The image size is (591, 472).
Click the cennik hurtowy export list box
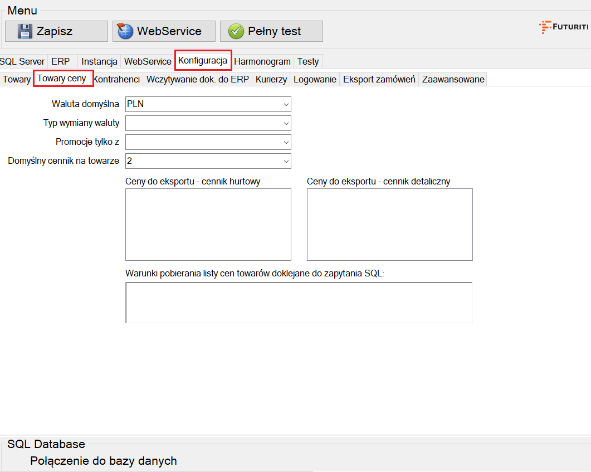(208, 225)
